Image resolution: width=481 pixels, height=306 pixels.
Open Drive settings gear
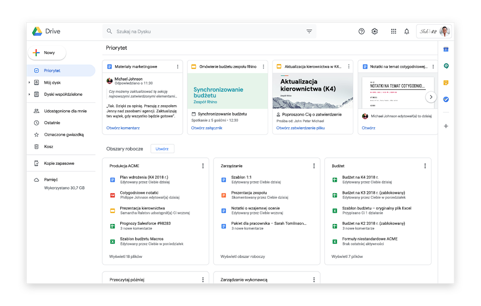pyautogui.click(x=374, y=31)
